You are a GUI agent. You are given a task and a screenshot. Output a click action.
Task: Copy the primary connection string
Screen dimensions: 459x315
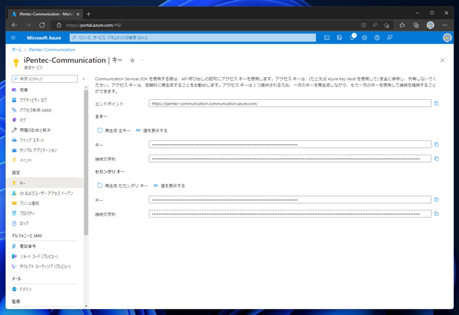[437, 158]
